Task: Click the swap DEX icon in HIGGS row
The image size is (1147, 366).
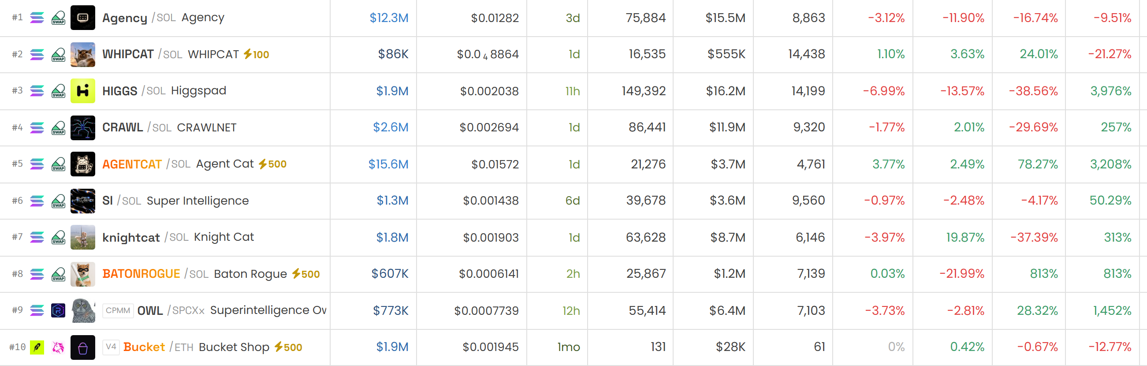Action: (x=58, y=91)
